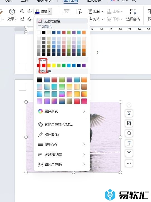Click the picture frame icon beside 图片边框

click(40, 165)
